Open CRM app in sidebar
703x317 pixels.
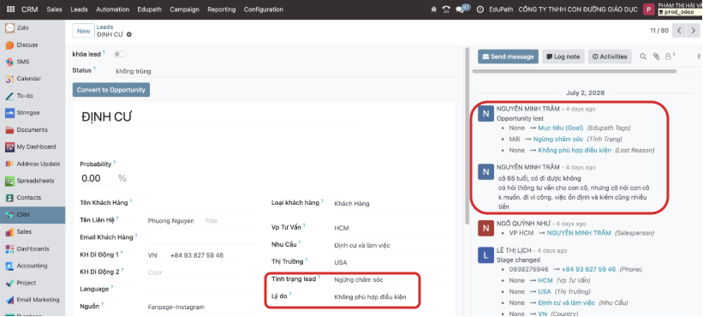tap(33, 215)
